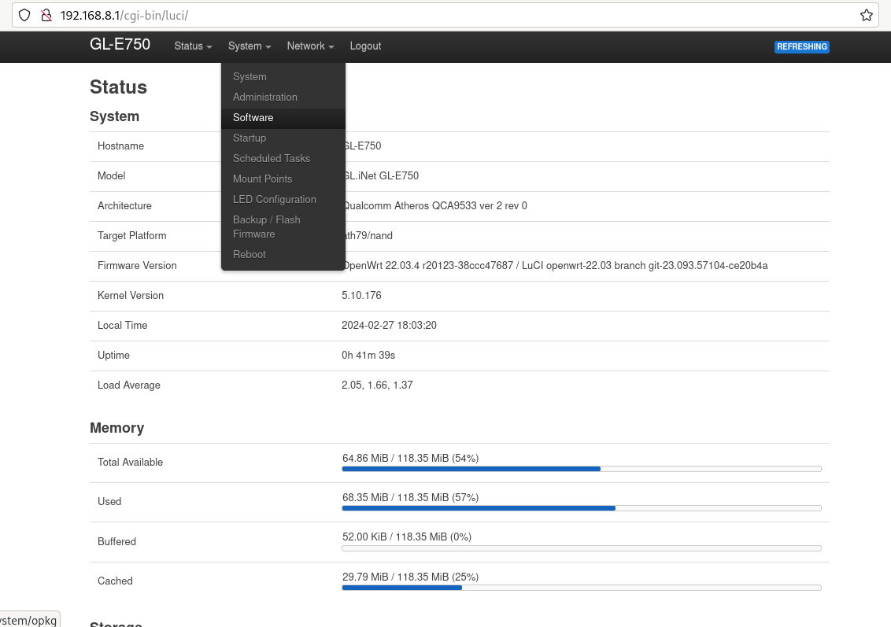Image resolution: width=891 pixels, height=627 pixels.
Task: Click the Used memory progress bar
Action: [581, 508]
